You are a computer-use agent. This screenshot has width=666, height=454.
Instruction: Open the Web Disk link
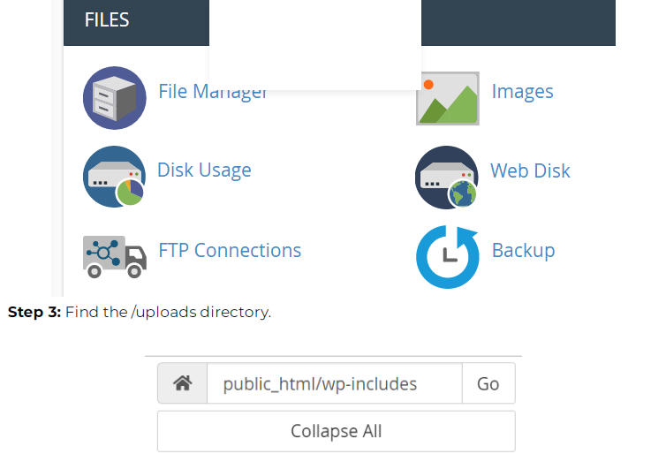(x=530, y=171)
